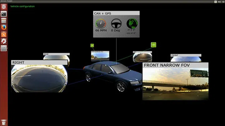Click the speedometer gauge showing 66 MPH
Screen dimensions: 225x126
click(x=101, y=24)
